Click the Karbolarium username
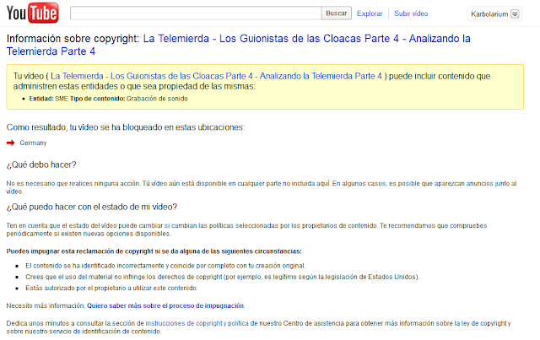 [489, 14]
